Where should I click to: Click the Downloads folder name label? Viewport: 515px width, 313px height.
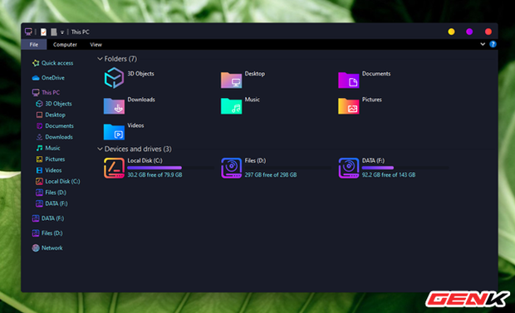tap(141, 100)
